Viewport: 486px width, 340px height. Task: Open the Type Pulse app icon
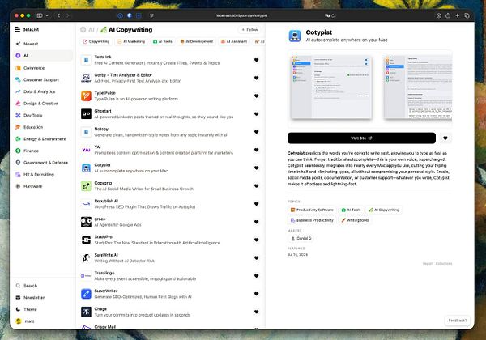coord(86,96)
